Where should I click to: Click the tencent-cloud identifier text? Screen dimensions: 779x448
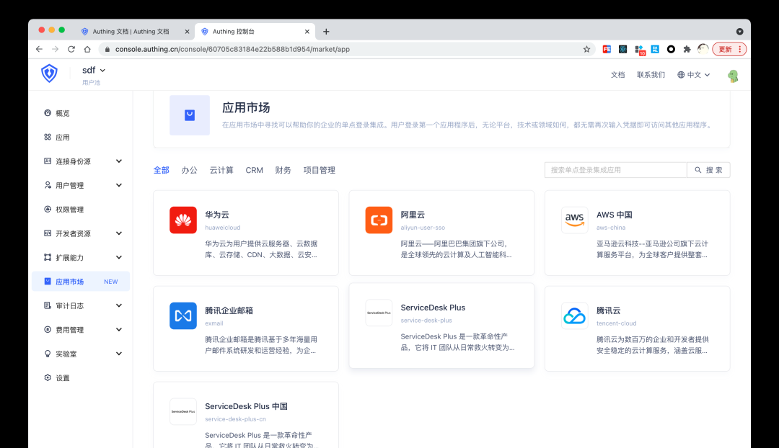coord(616,323)
